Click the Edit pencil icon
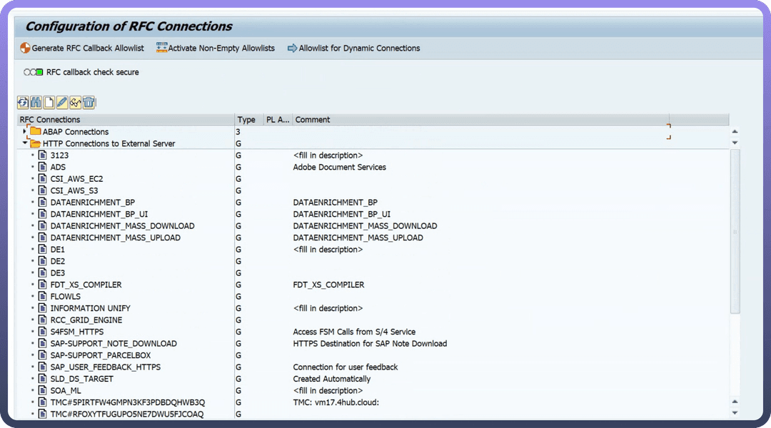This screenshot has width=771, height=428. [62, 103]
